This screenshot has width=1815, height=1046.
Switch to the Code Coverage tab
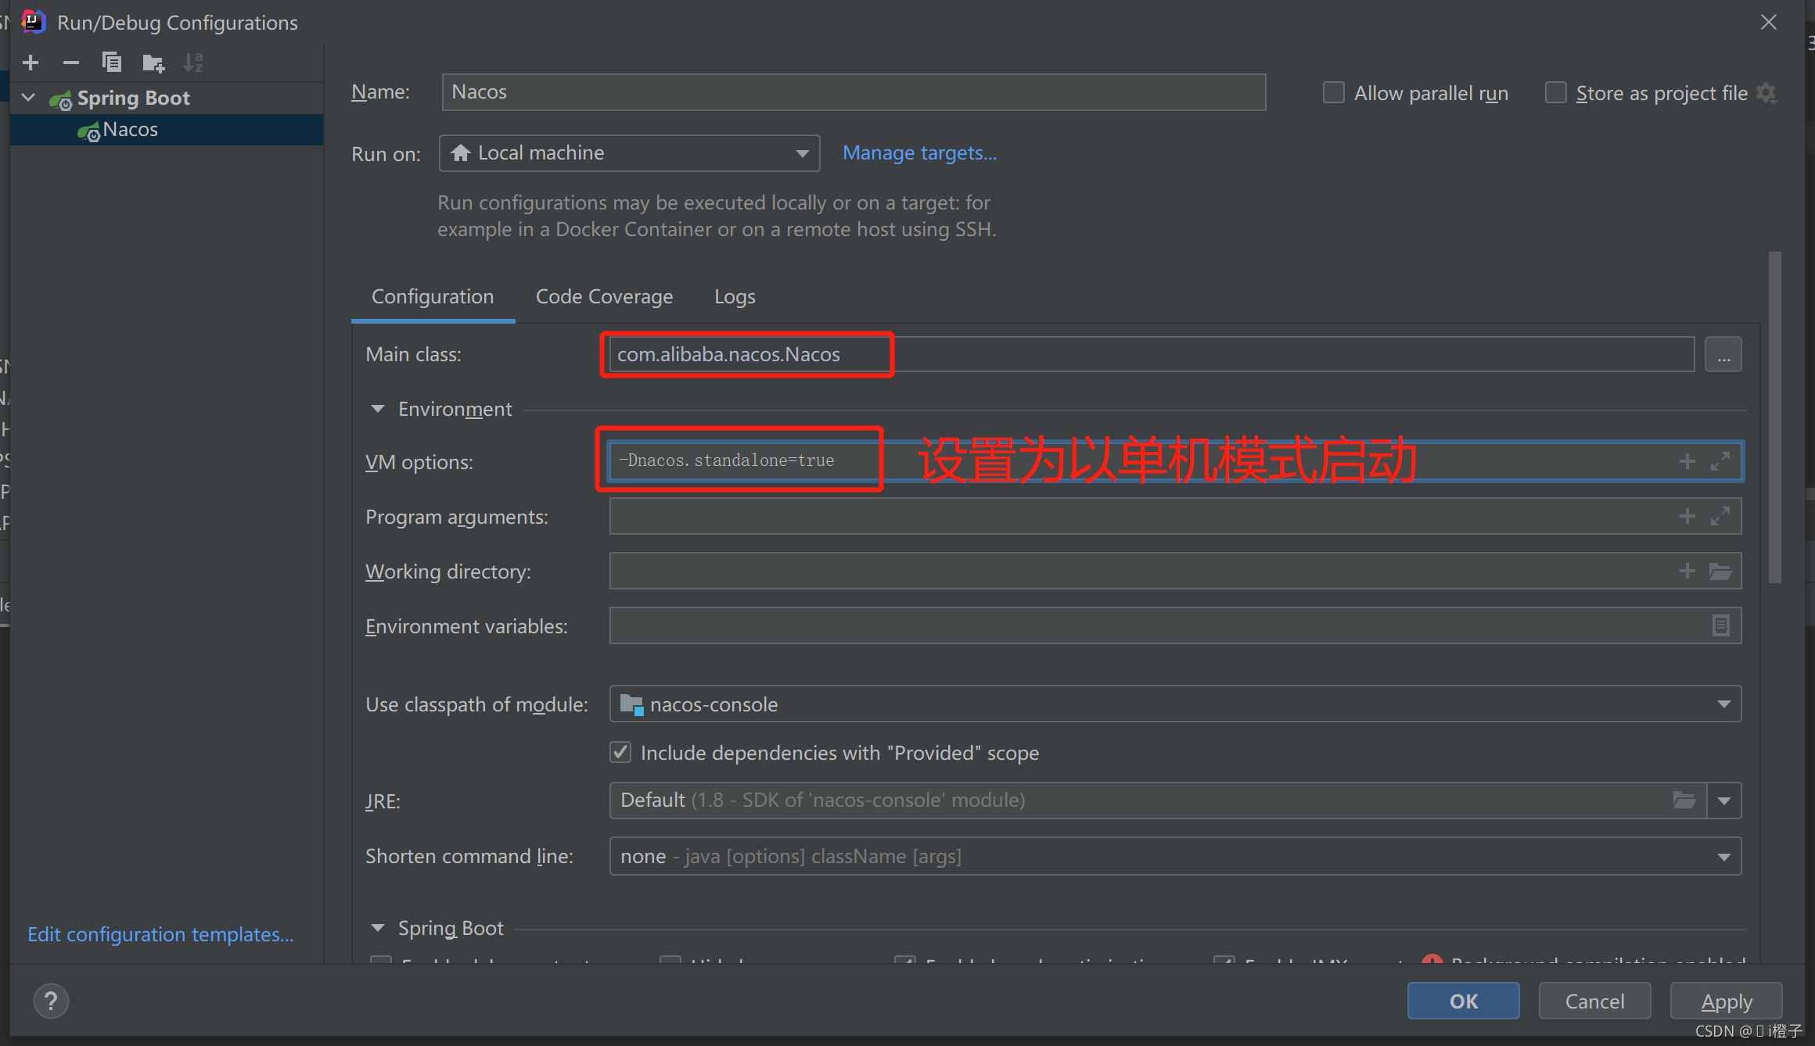point(604,297)
